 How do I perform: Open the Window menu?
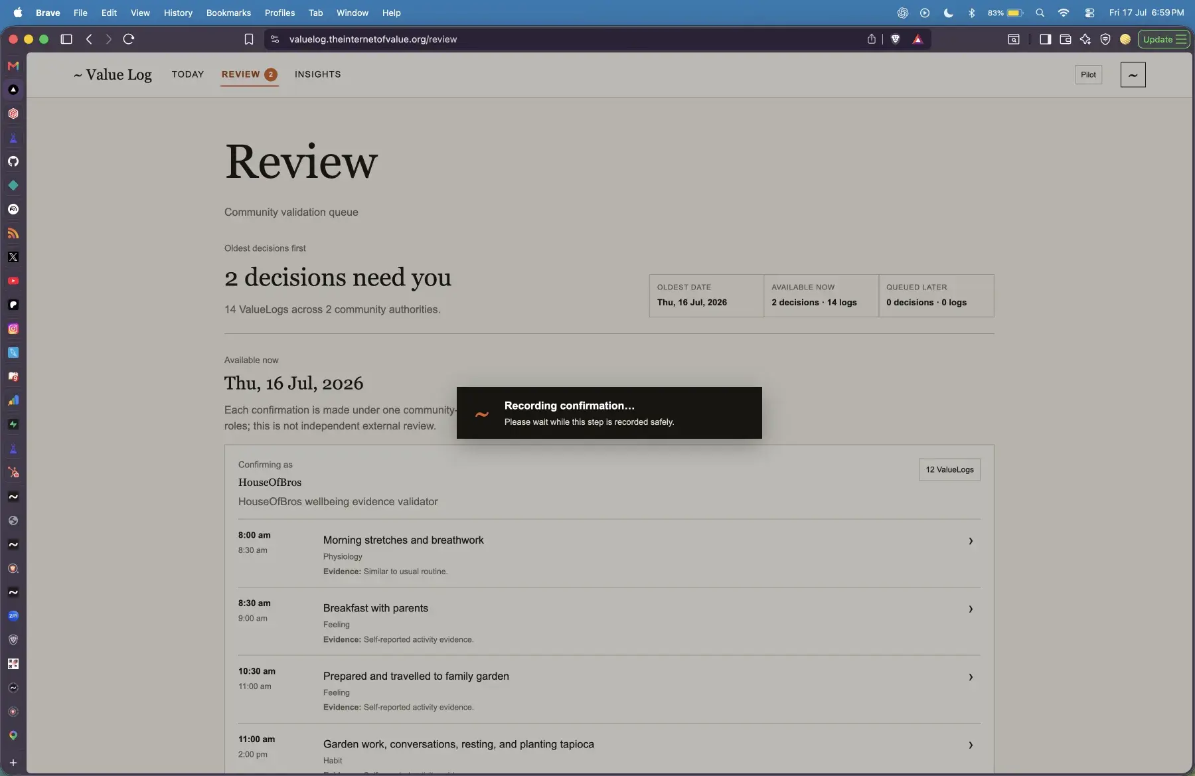tap(353, 13)
